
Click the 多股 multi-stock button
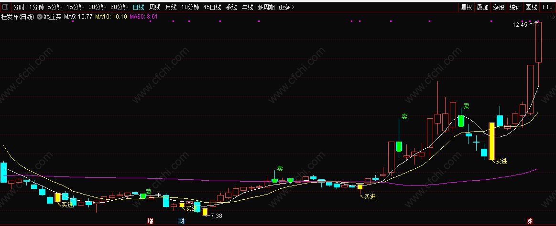[x=499, y=7]
